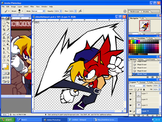Screen dimensions: 162x122
Task: Select the Rectangular Marquee tool
Action: pyautogui.click(x=4, y=23)
